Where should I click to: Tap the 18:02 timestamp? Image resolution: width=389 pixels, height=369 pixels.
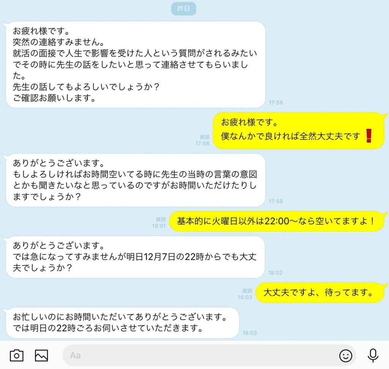point(275,273)
